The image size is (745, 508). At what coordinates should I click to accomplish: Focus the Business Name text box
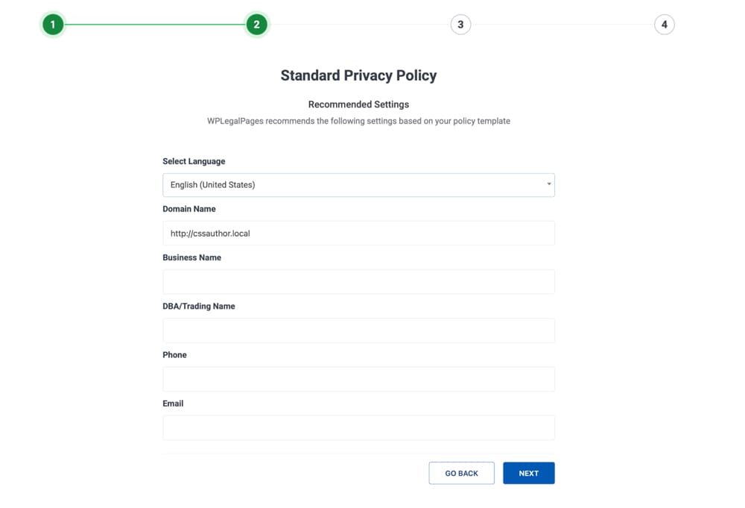click(358, 281)
